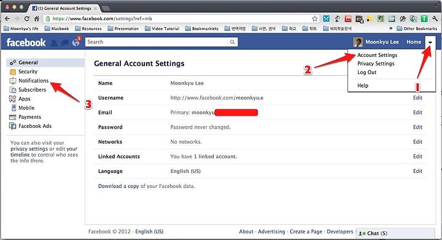Select Privacy Settings from menu
This screenshot has width=442, height=240.
376,64
